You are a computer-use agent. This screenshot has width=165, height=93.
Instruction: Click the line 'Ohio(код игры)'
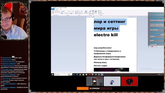[x=100, y=63]
